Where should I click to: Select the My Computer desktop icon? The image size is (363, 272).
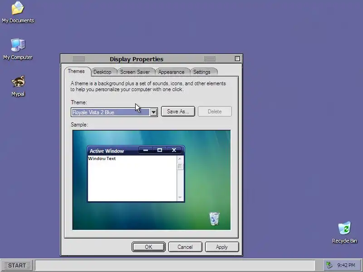18,49
